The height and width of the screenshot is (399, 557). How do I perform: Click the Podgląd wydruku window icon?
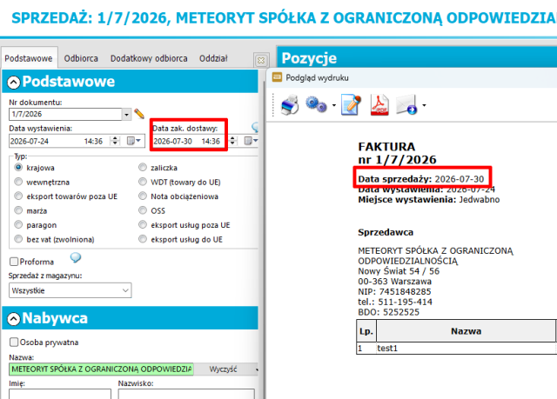coord(277,77)
